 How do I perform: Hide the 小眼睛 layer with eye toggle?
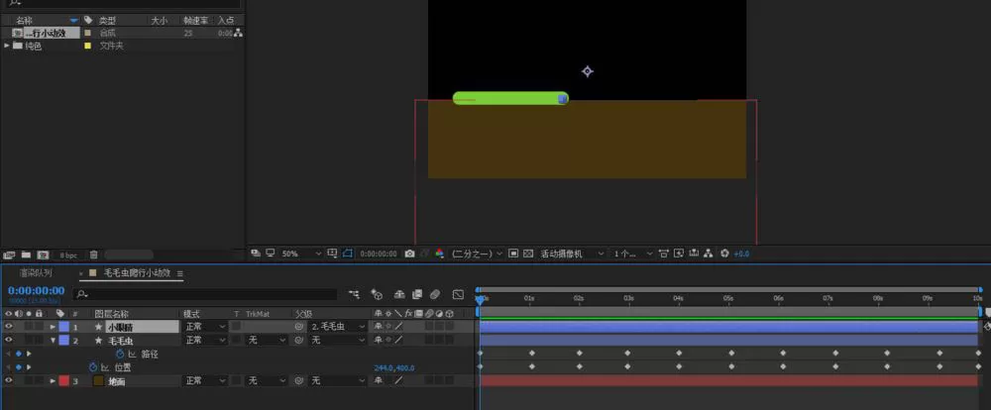point(9,327)
